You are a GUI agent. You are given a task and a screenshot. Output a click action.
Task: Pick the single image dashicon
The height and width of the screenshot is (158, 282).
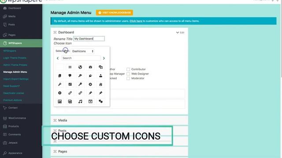[x=60, y=101]
